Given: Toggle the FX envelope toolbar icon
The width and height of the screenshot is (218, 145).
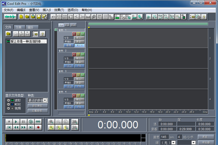Looking at the screenshot, I should (166, 17).
